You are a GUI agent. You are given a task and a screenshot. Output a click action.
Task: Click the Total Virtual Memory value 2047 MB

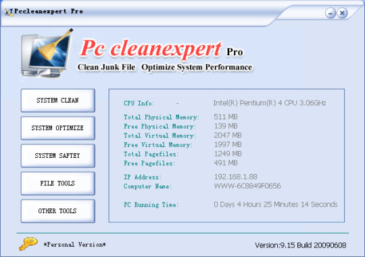click(228, 135)
